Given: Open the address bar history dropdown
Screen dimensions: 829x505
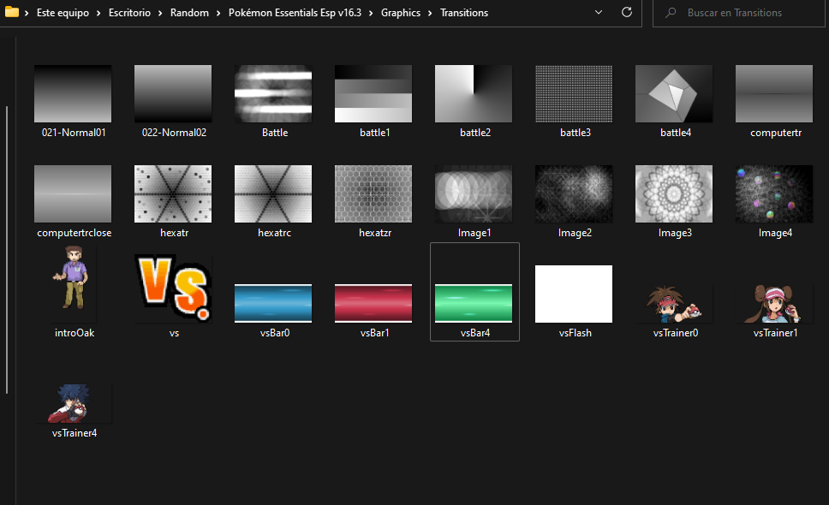Looking at the screenshot, I should pyautogui.click(x=599, y=13).
